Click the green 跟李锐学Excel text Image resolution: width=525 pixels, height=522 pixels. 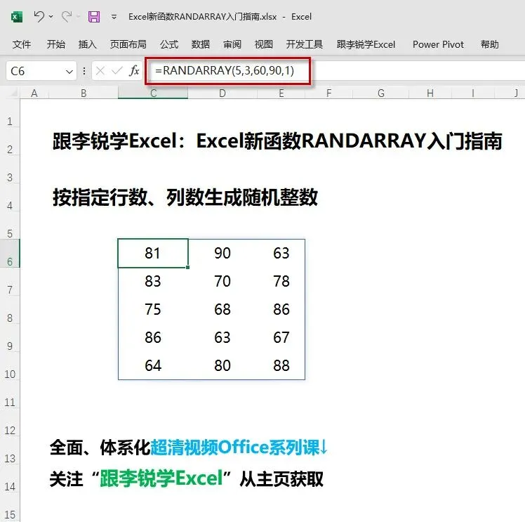click(161, 478)
